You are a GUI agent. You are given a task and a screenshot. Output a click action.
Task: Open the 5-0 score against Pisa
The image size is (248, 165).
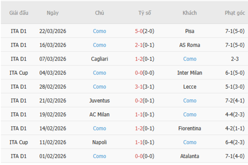tap(139, 31)
